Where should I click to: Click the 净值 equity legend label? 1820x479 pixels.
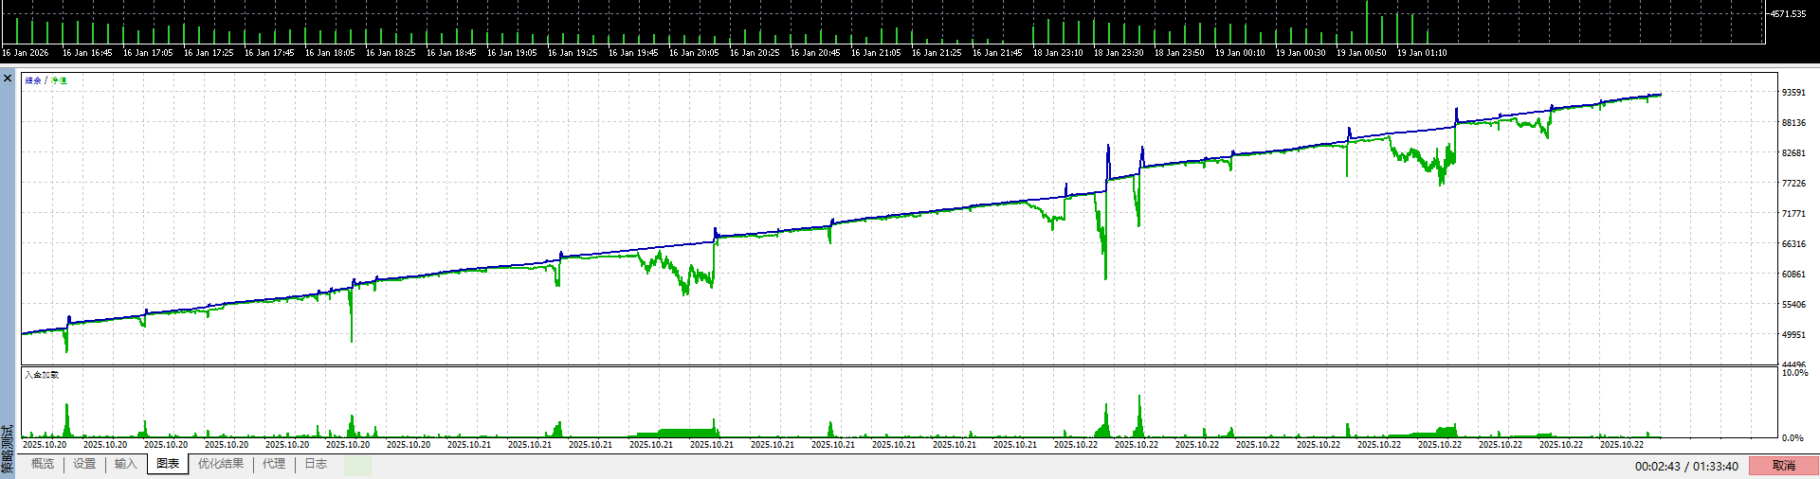point(59,80)
